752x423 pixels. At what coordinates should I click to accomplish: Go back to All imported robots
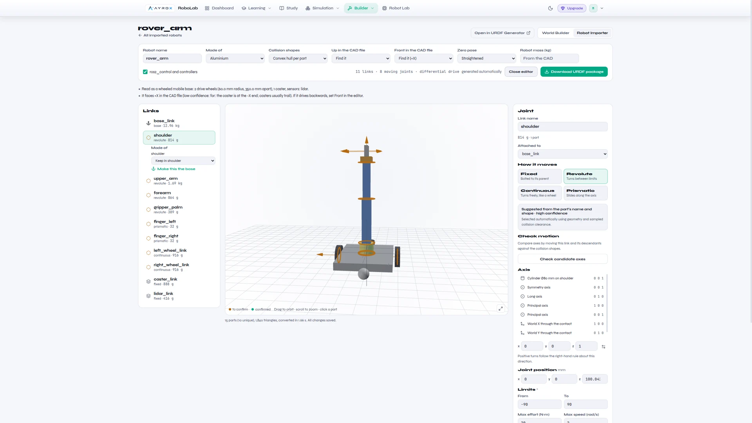click(x=160, y=35)
